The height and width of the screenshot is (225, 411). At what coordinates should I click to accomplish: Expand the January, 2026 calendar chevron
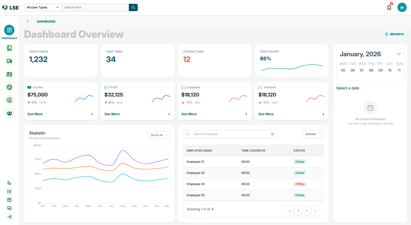[x=399, y=54]
